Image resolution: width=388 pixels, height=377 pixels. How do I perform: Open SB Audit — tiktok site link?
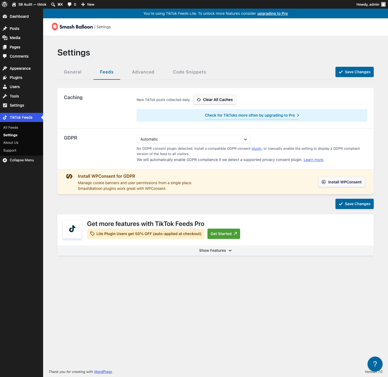(29, 4)
